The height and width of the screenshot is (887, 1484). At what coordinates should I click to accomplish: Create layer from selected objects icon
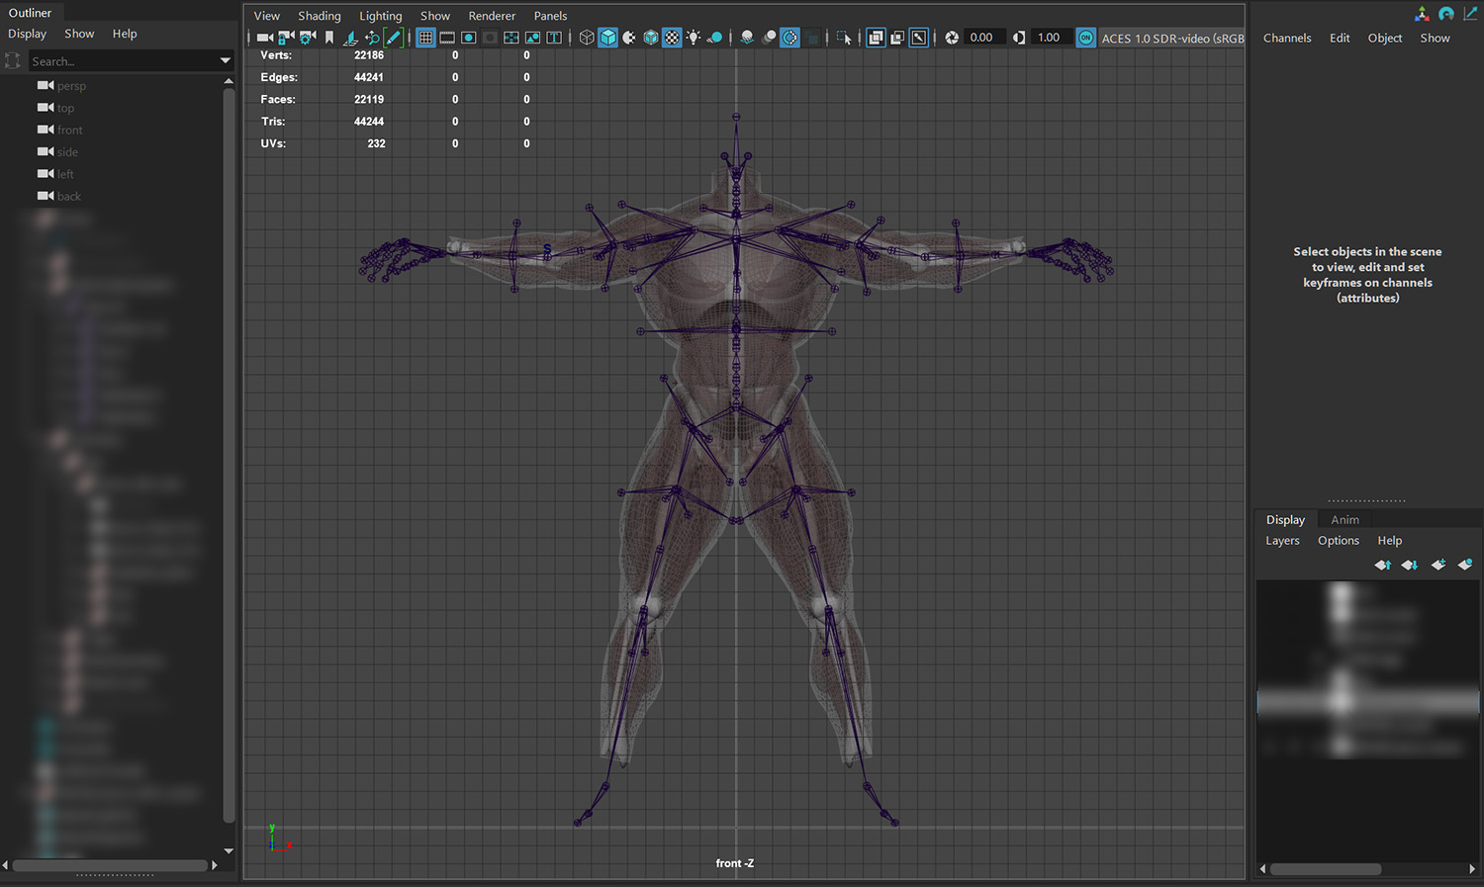tap(1465, 565)
